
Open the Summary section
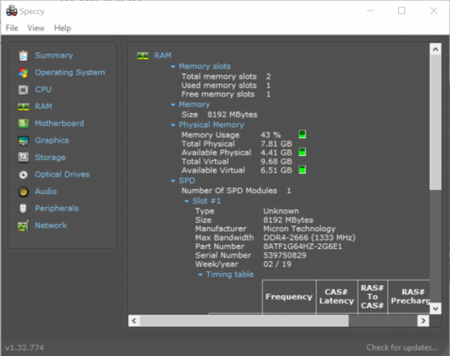click(x=54, y=55)
